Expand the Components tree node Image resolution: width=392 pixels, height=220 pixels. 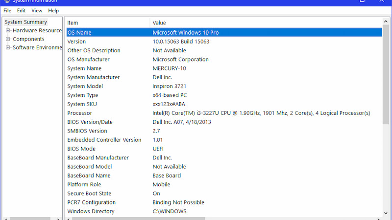pos(8,39)
